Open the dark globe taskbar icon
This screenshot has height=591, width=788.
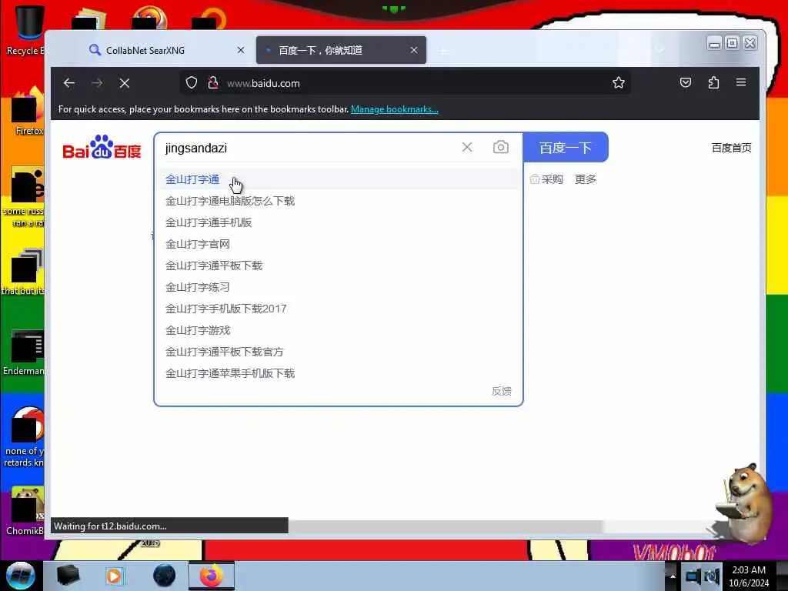point(165,576)
